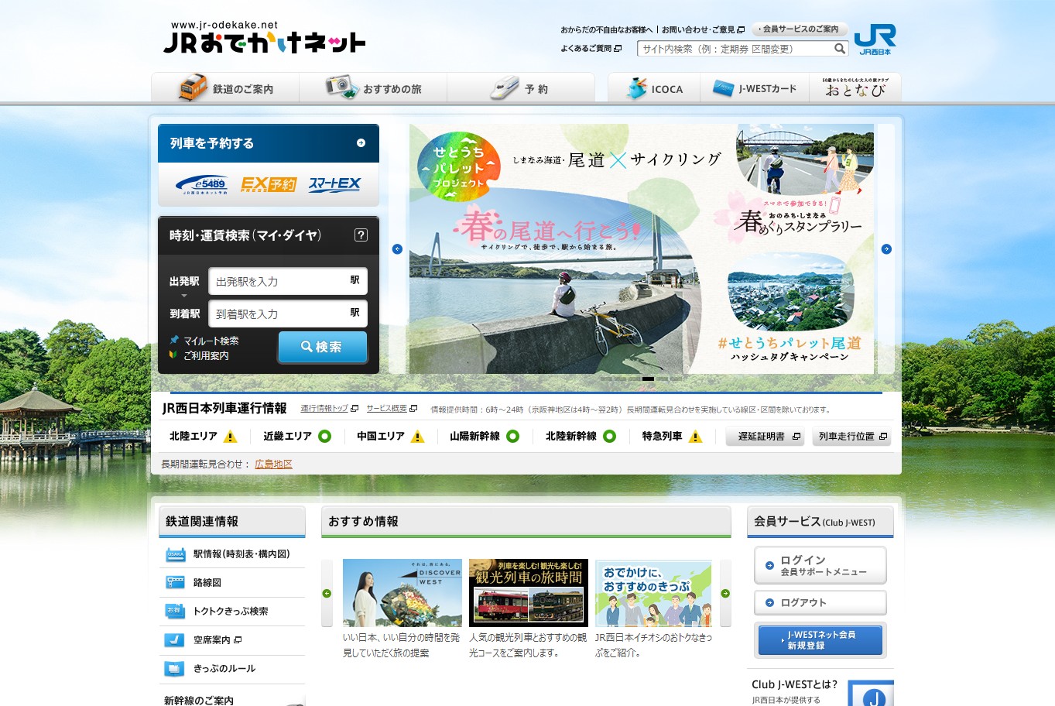The image size is (1055, 706).
Task: Check 山陽新幹線 operation status
Action: click(x=484, y=436)
